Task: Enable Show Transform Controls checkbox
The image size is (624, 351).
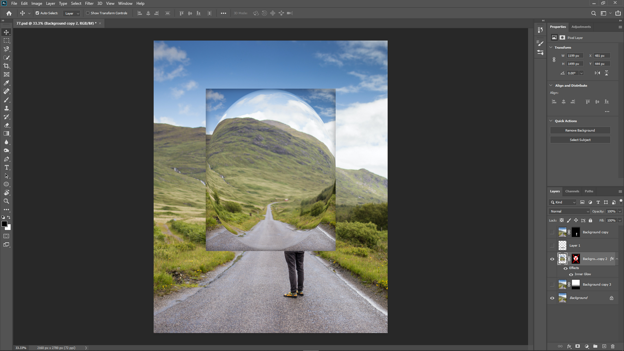Action: click(x=88, y=13)
